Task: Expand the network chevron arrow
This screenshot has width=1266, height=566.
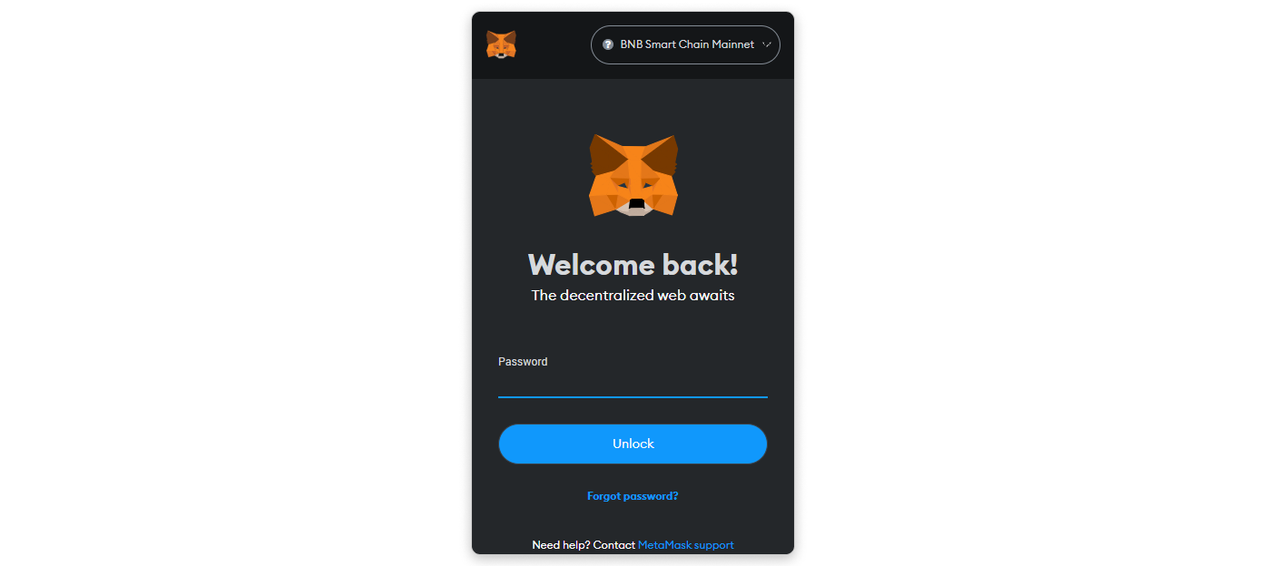Action: [x=767, y=44]
